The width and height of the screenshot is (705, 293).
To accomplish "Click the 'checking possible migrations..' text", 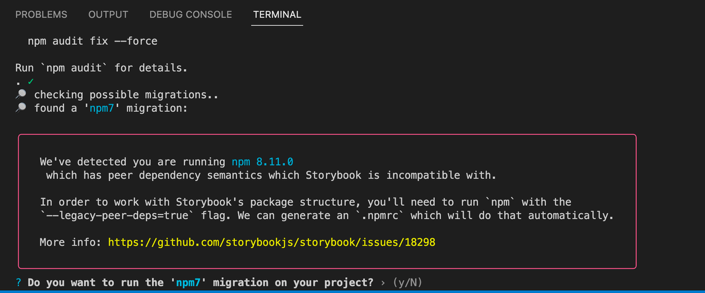I will [126, 95].
